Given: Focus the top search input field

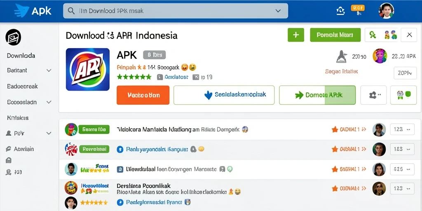Looking at the screenshot, I should pyautogui.click(x=175, y=11).
